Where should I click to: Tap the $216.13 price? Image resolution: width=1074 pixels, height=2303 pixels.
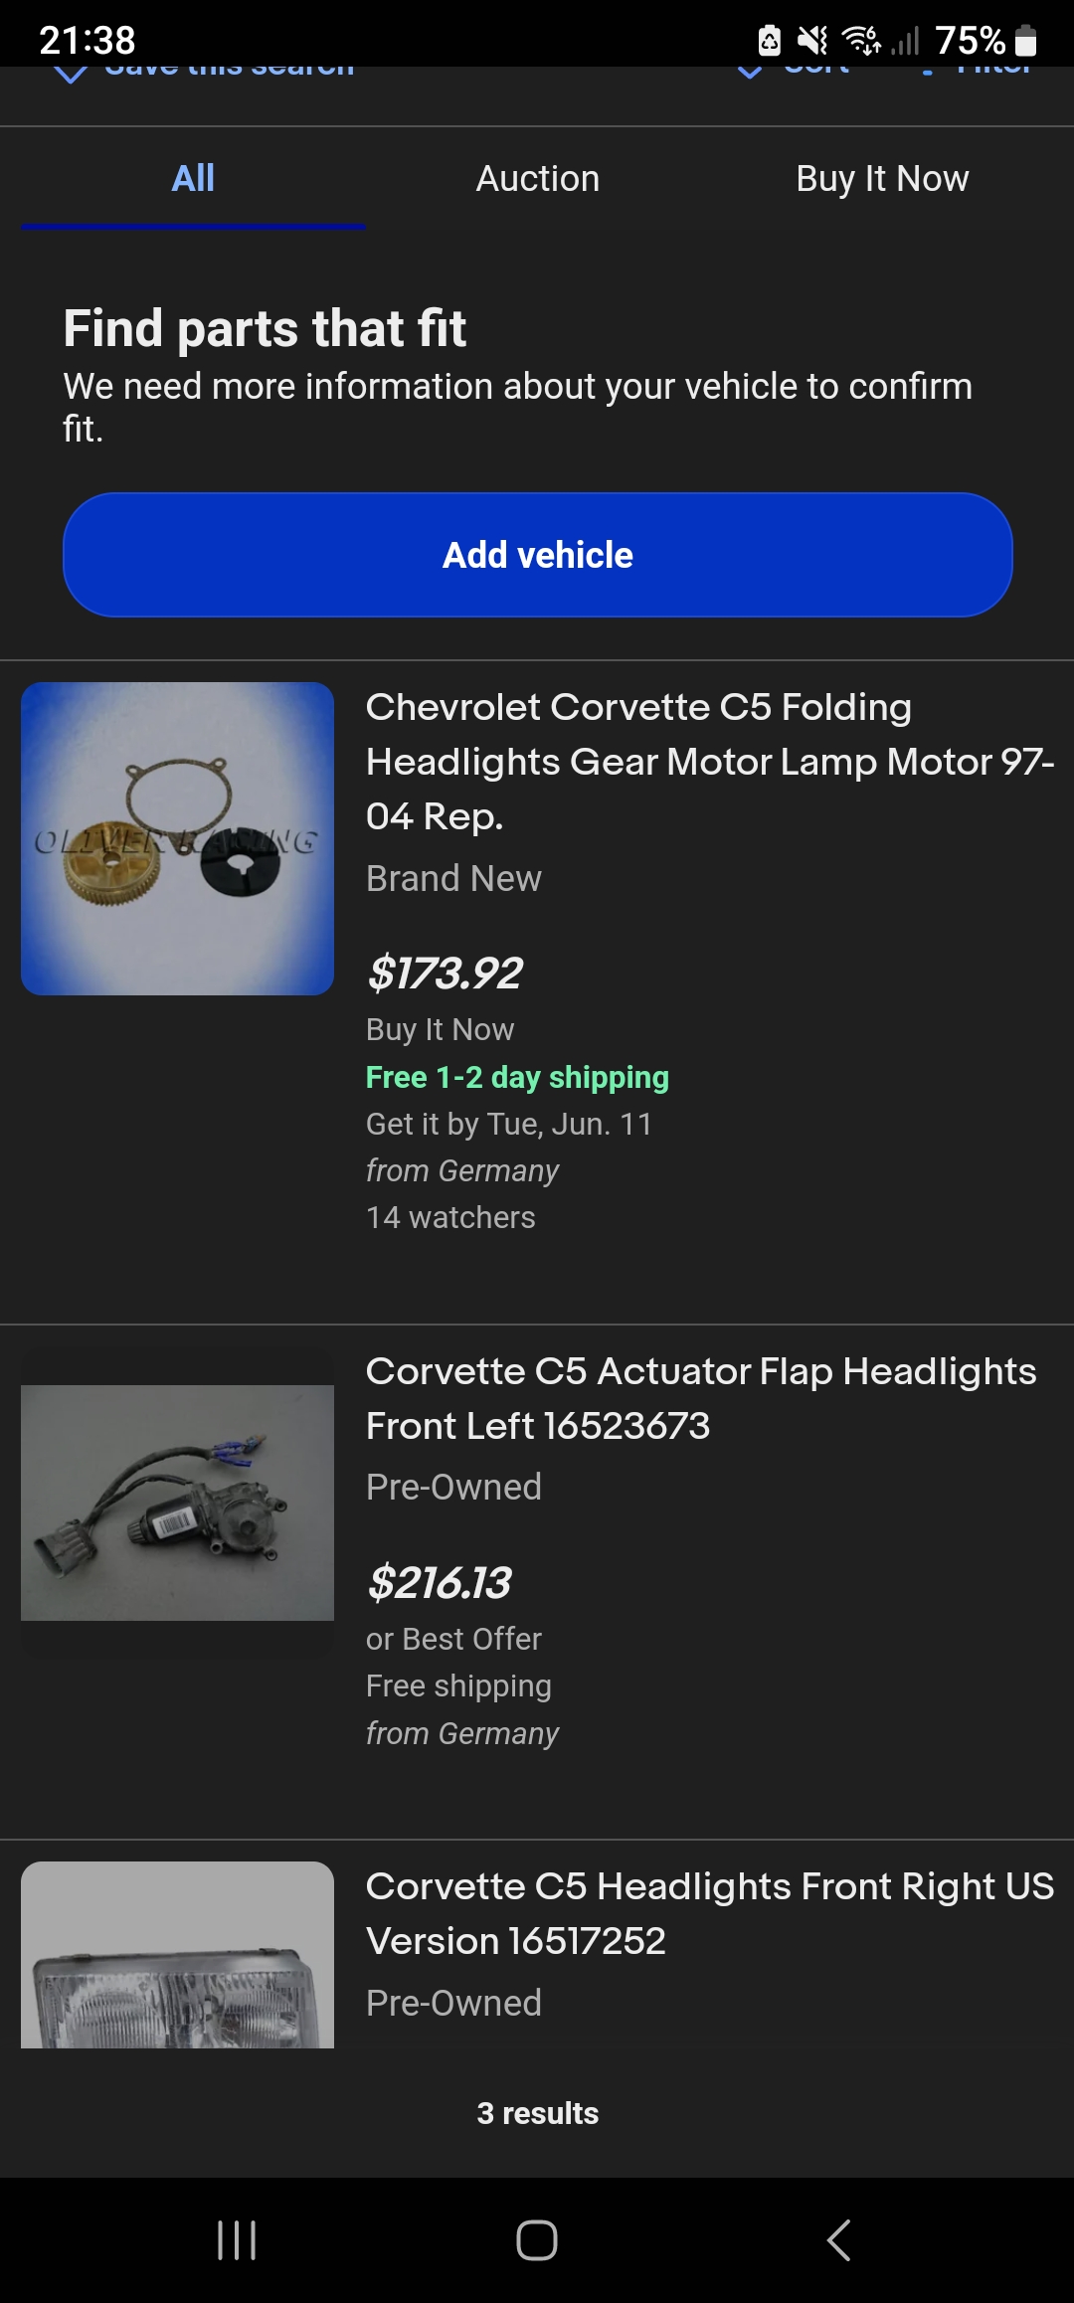[x=439, y=1582]
